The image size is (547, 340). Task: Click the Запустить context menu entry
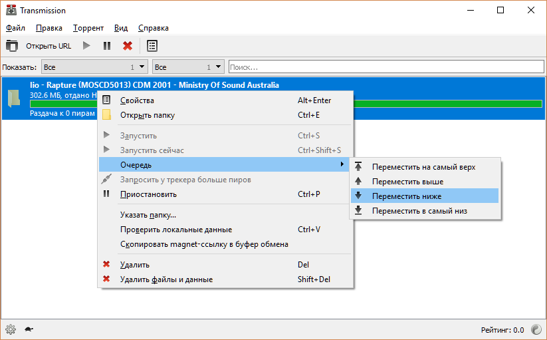(x=225, y=136)
